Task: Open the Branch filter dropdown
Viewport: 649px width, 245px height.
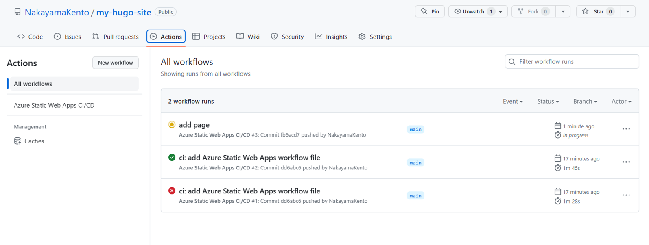Action: [x=585, y=102]
